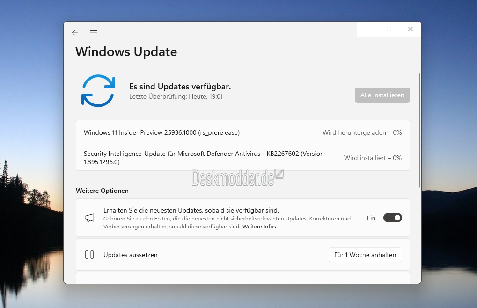Click the megaphone icon for newest updates
Image resolution: width=477 pixels, height=308 pixels.
[89, 218]
